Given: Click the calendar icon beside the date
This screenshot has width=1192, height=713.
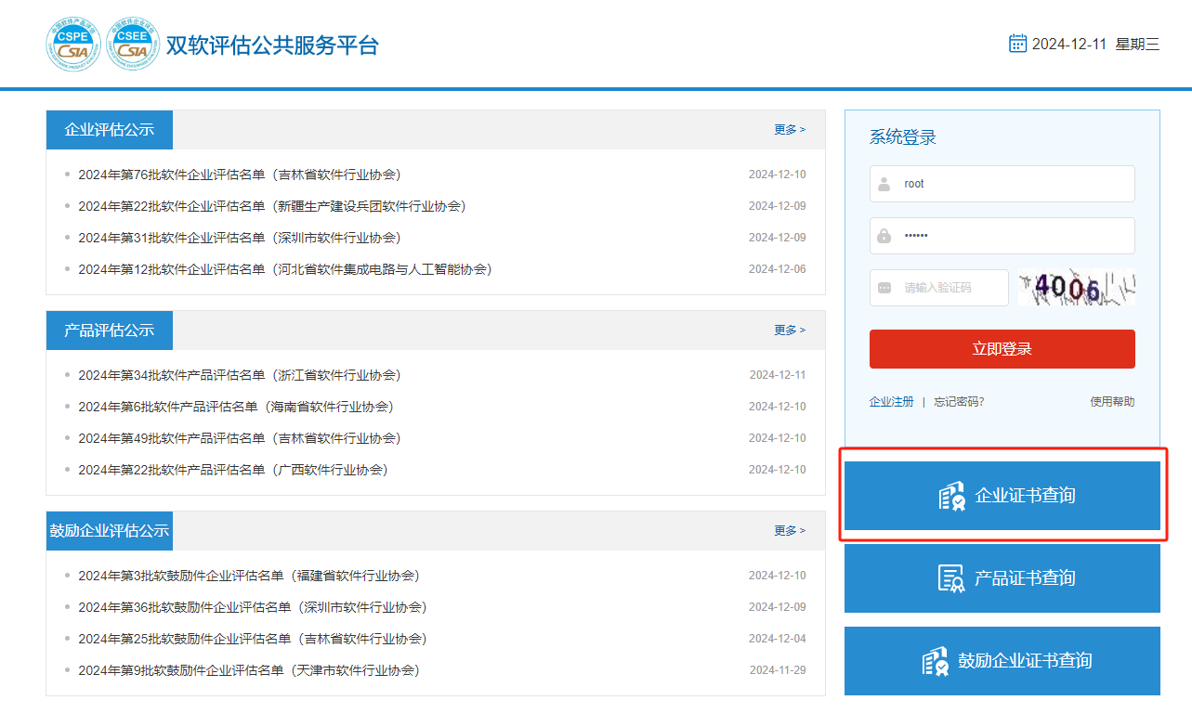Looking at the screenshot, I should [1017, 44].
